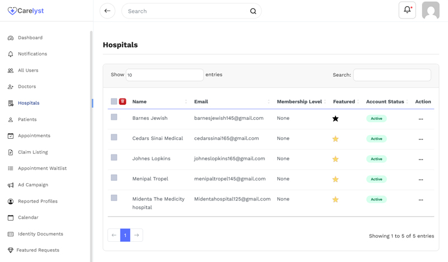448x262 pixels.
Task: Open the notifications bell in header
Action: (407, 10)
